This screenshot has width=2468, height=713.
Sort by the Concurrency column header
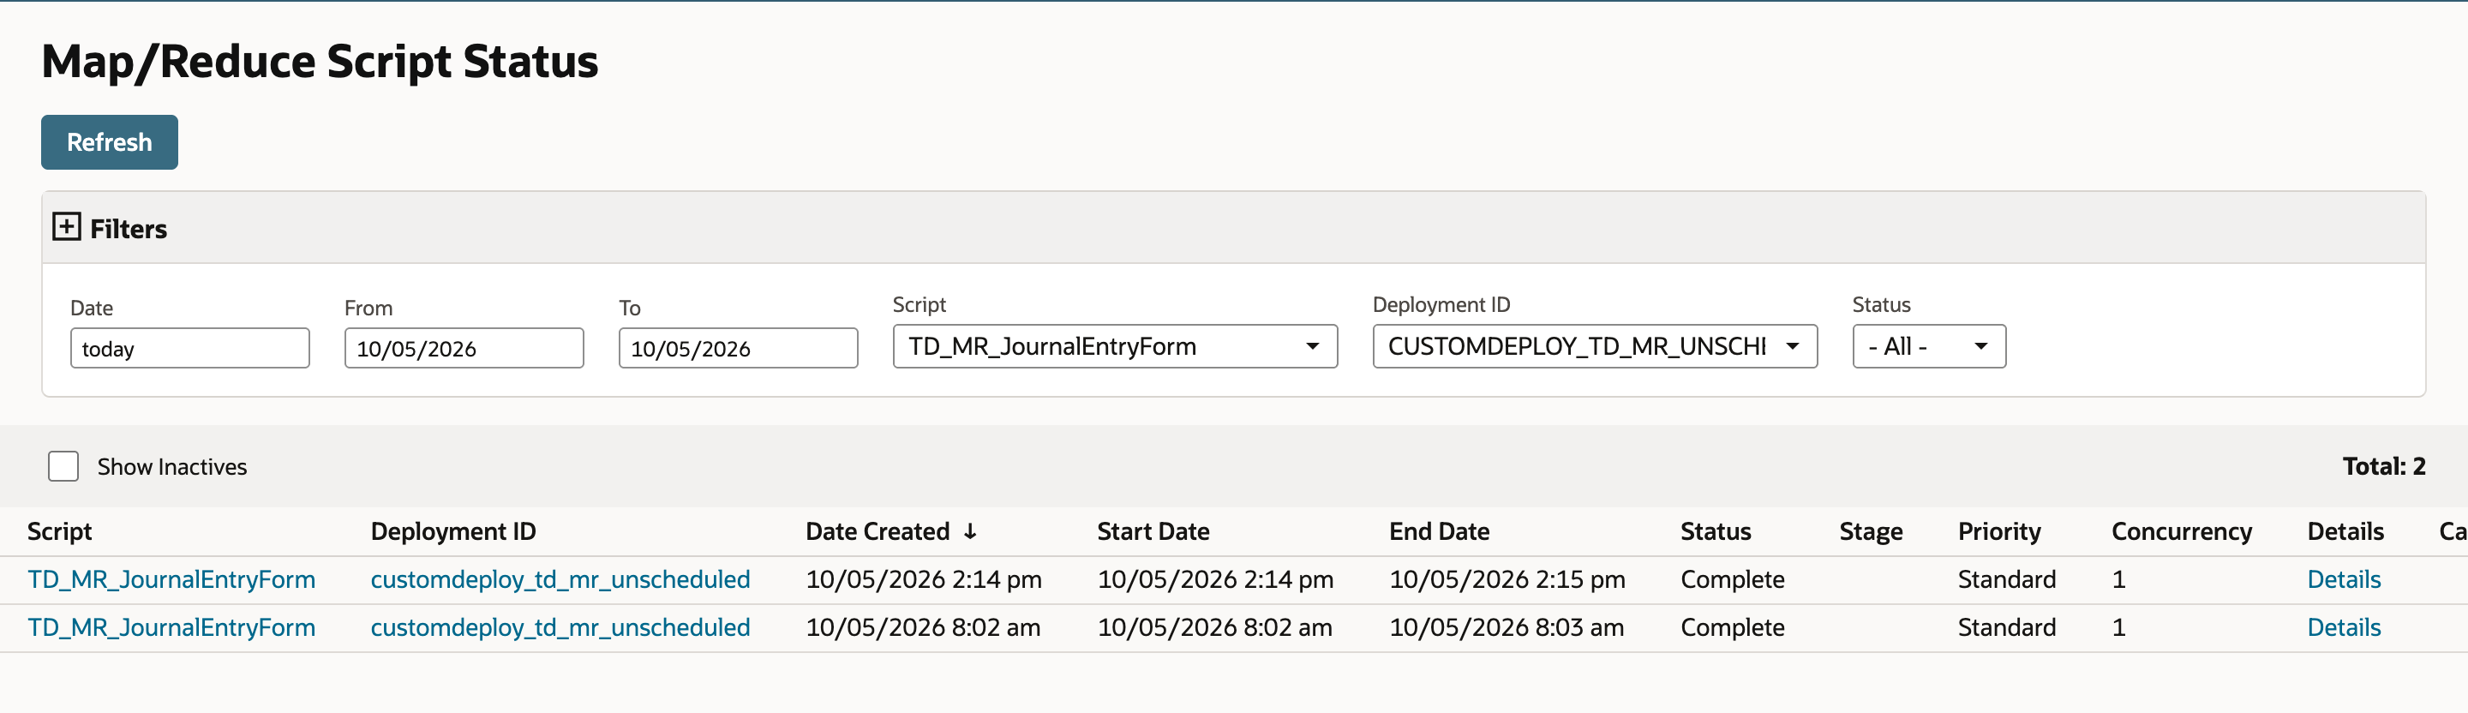tap(2182, 532)
